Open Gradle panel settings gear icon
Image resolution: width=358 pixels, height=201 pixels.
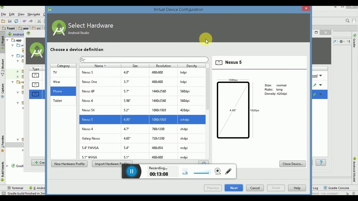click(x=341, y=41)
